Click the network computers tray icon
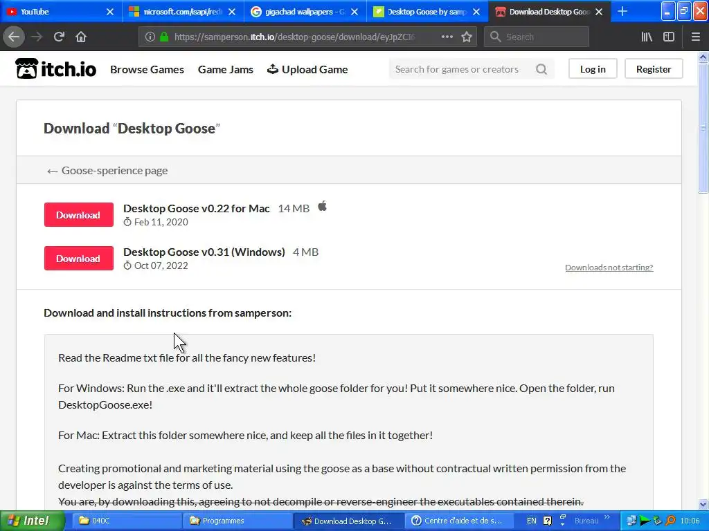The height and width of the screenshot is (531, 709). pyautogui.click(x=631, y=521)
